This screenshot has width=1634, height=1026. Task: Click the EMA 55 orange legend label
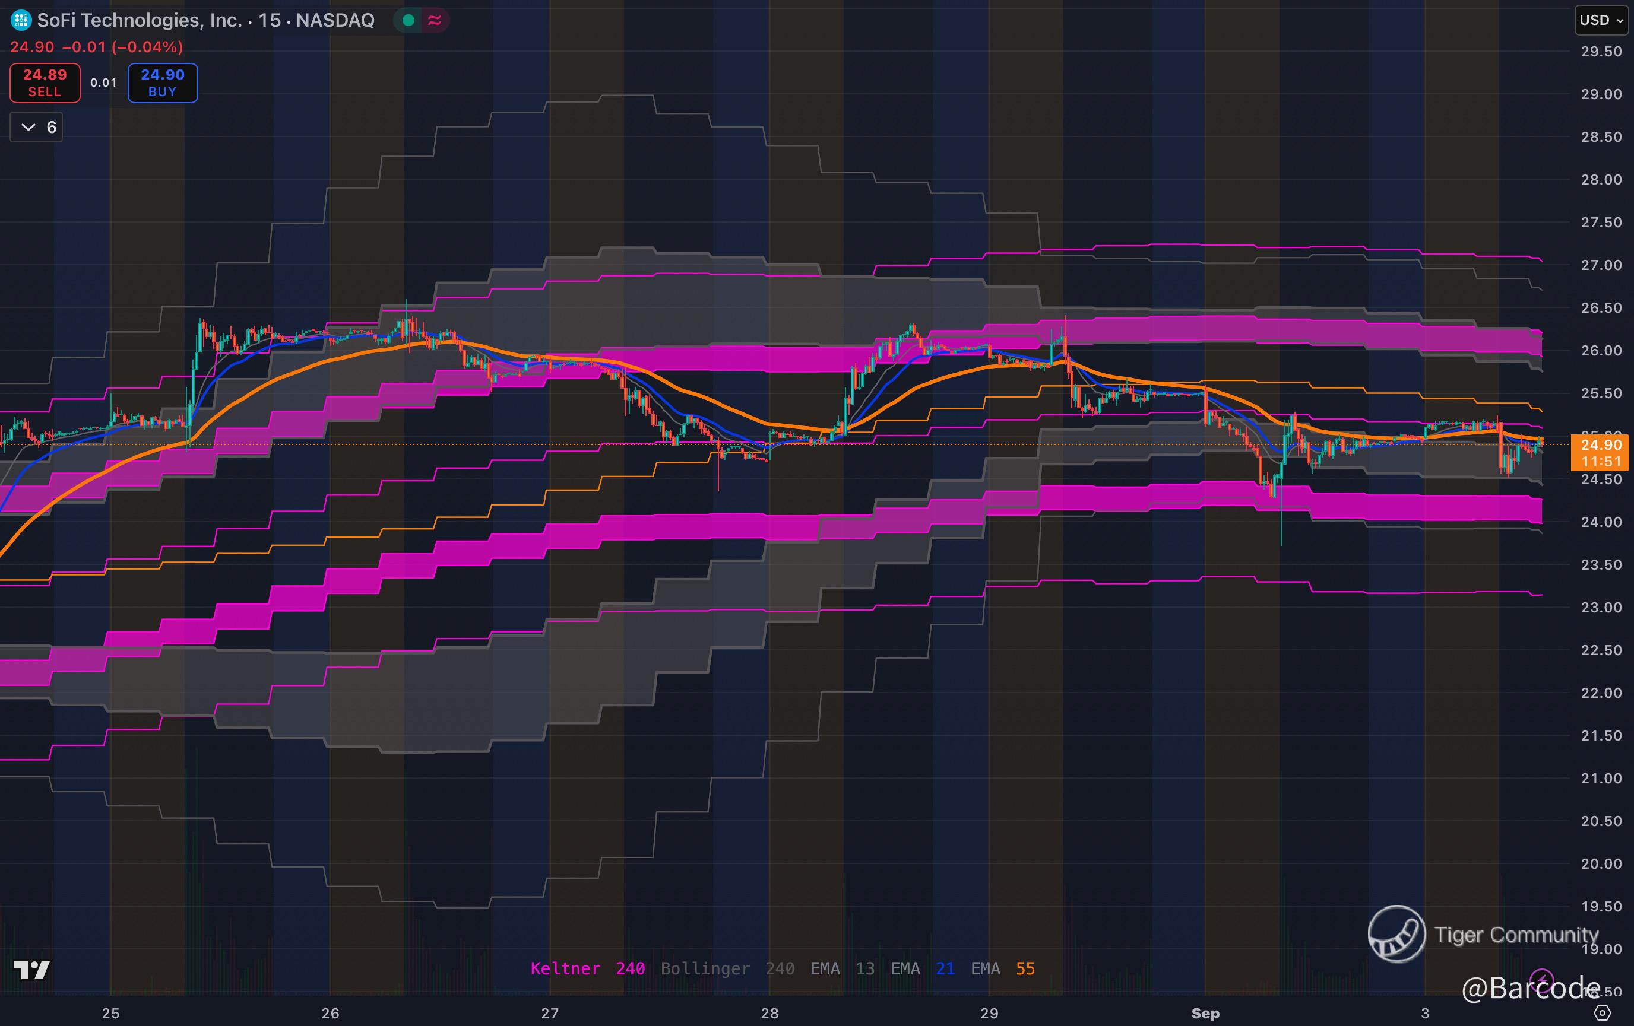point(1002,968)
